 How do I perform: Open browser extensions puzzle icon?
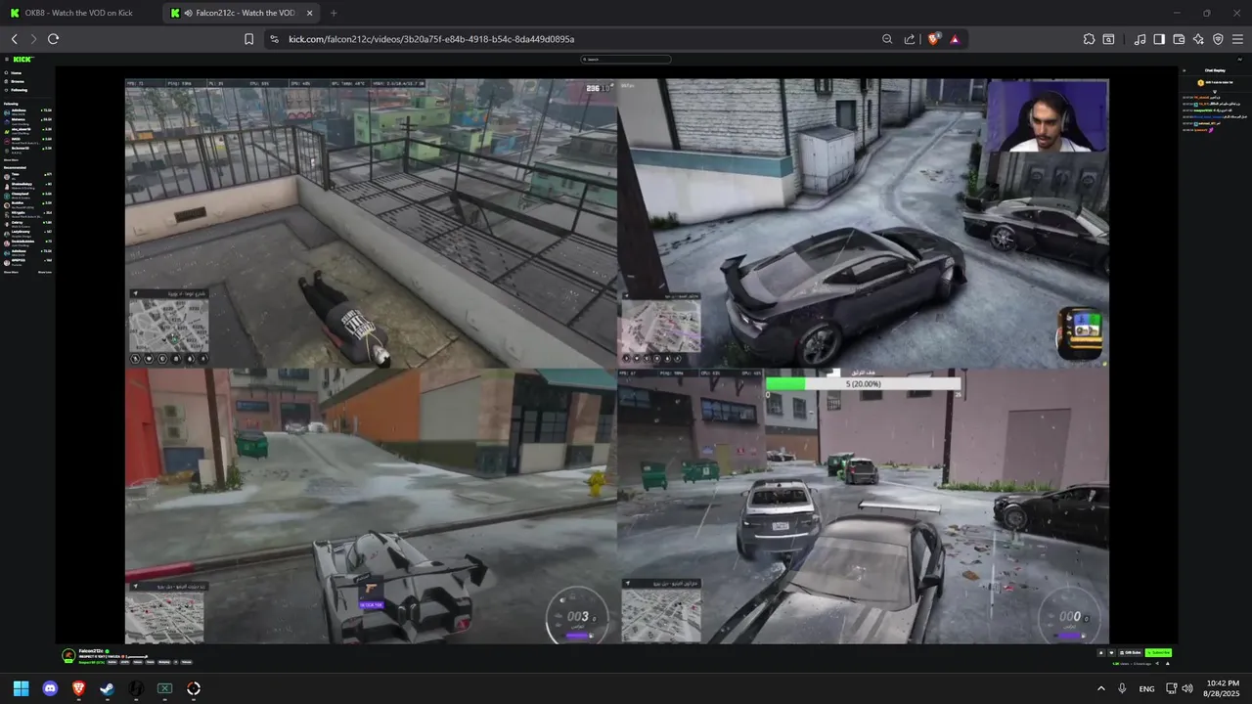[1089, 39]
